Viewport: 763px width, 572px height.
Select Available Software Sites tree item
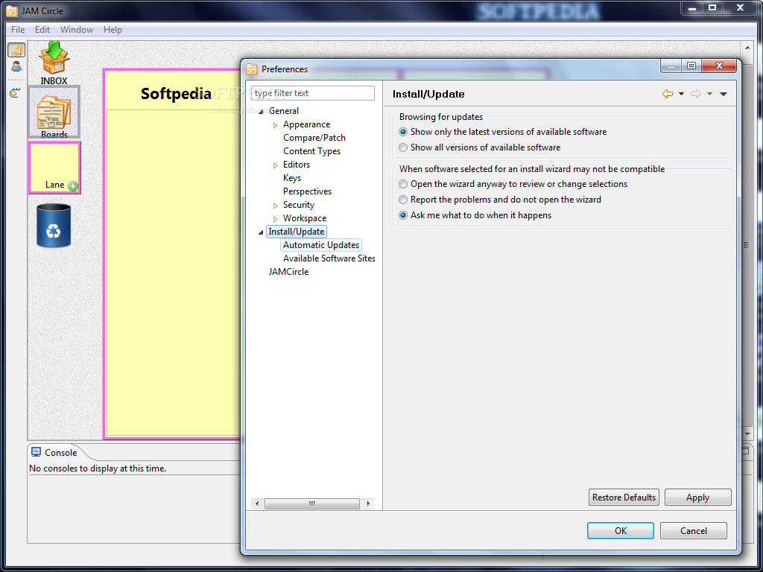tap(329, 258)
